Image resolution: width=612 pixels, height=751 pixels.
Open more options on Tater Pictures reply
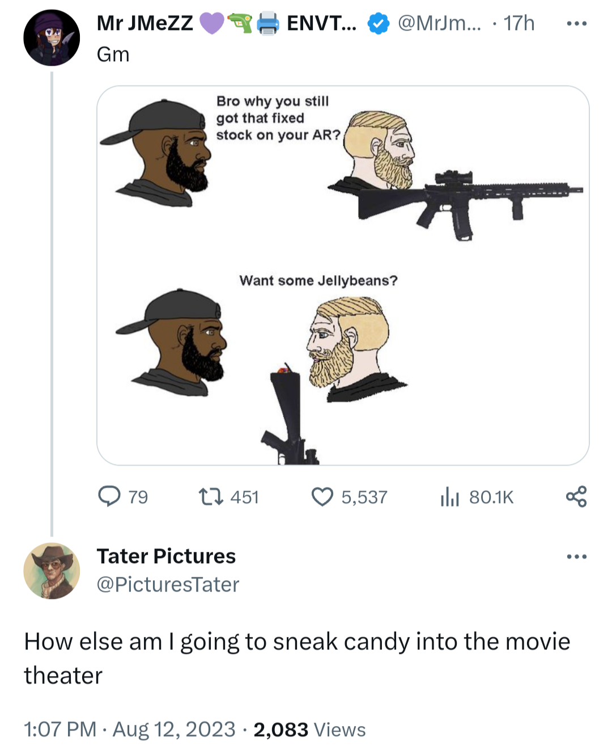pos(576,556)
